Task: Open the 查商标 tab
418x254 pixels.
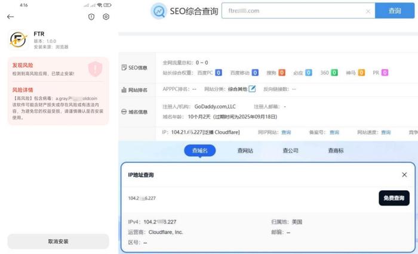Action: [x=336, y=151]
